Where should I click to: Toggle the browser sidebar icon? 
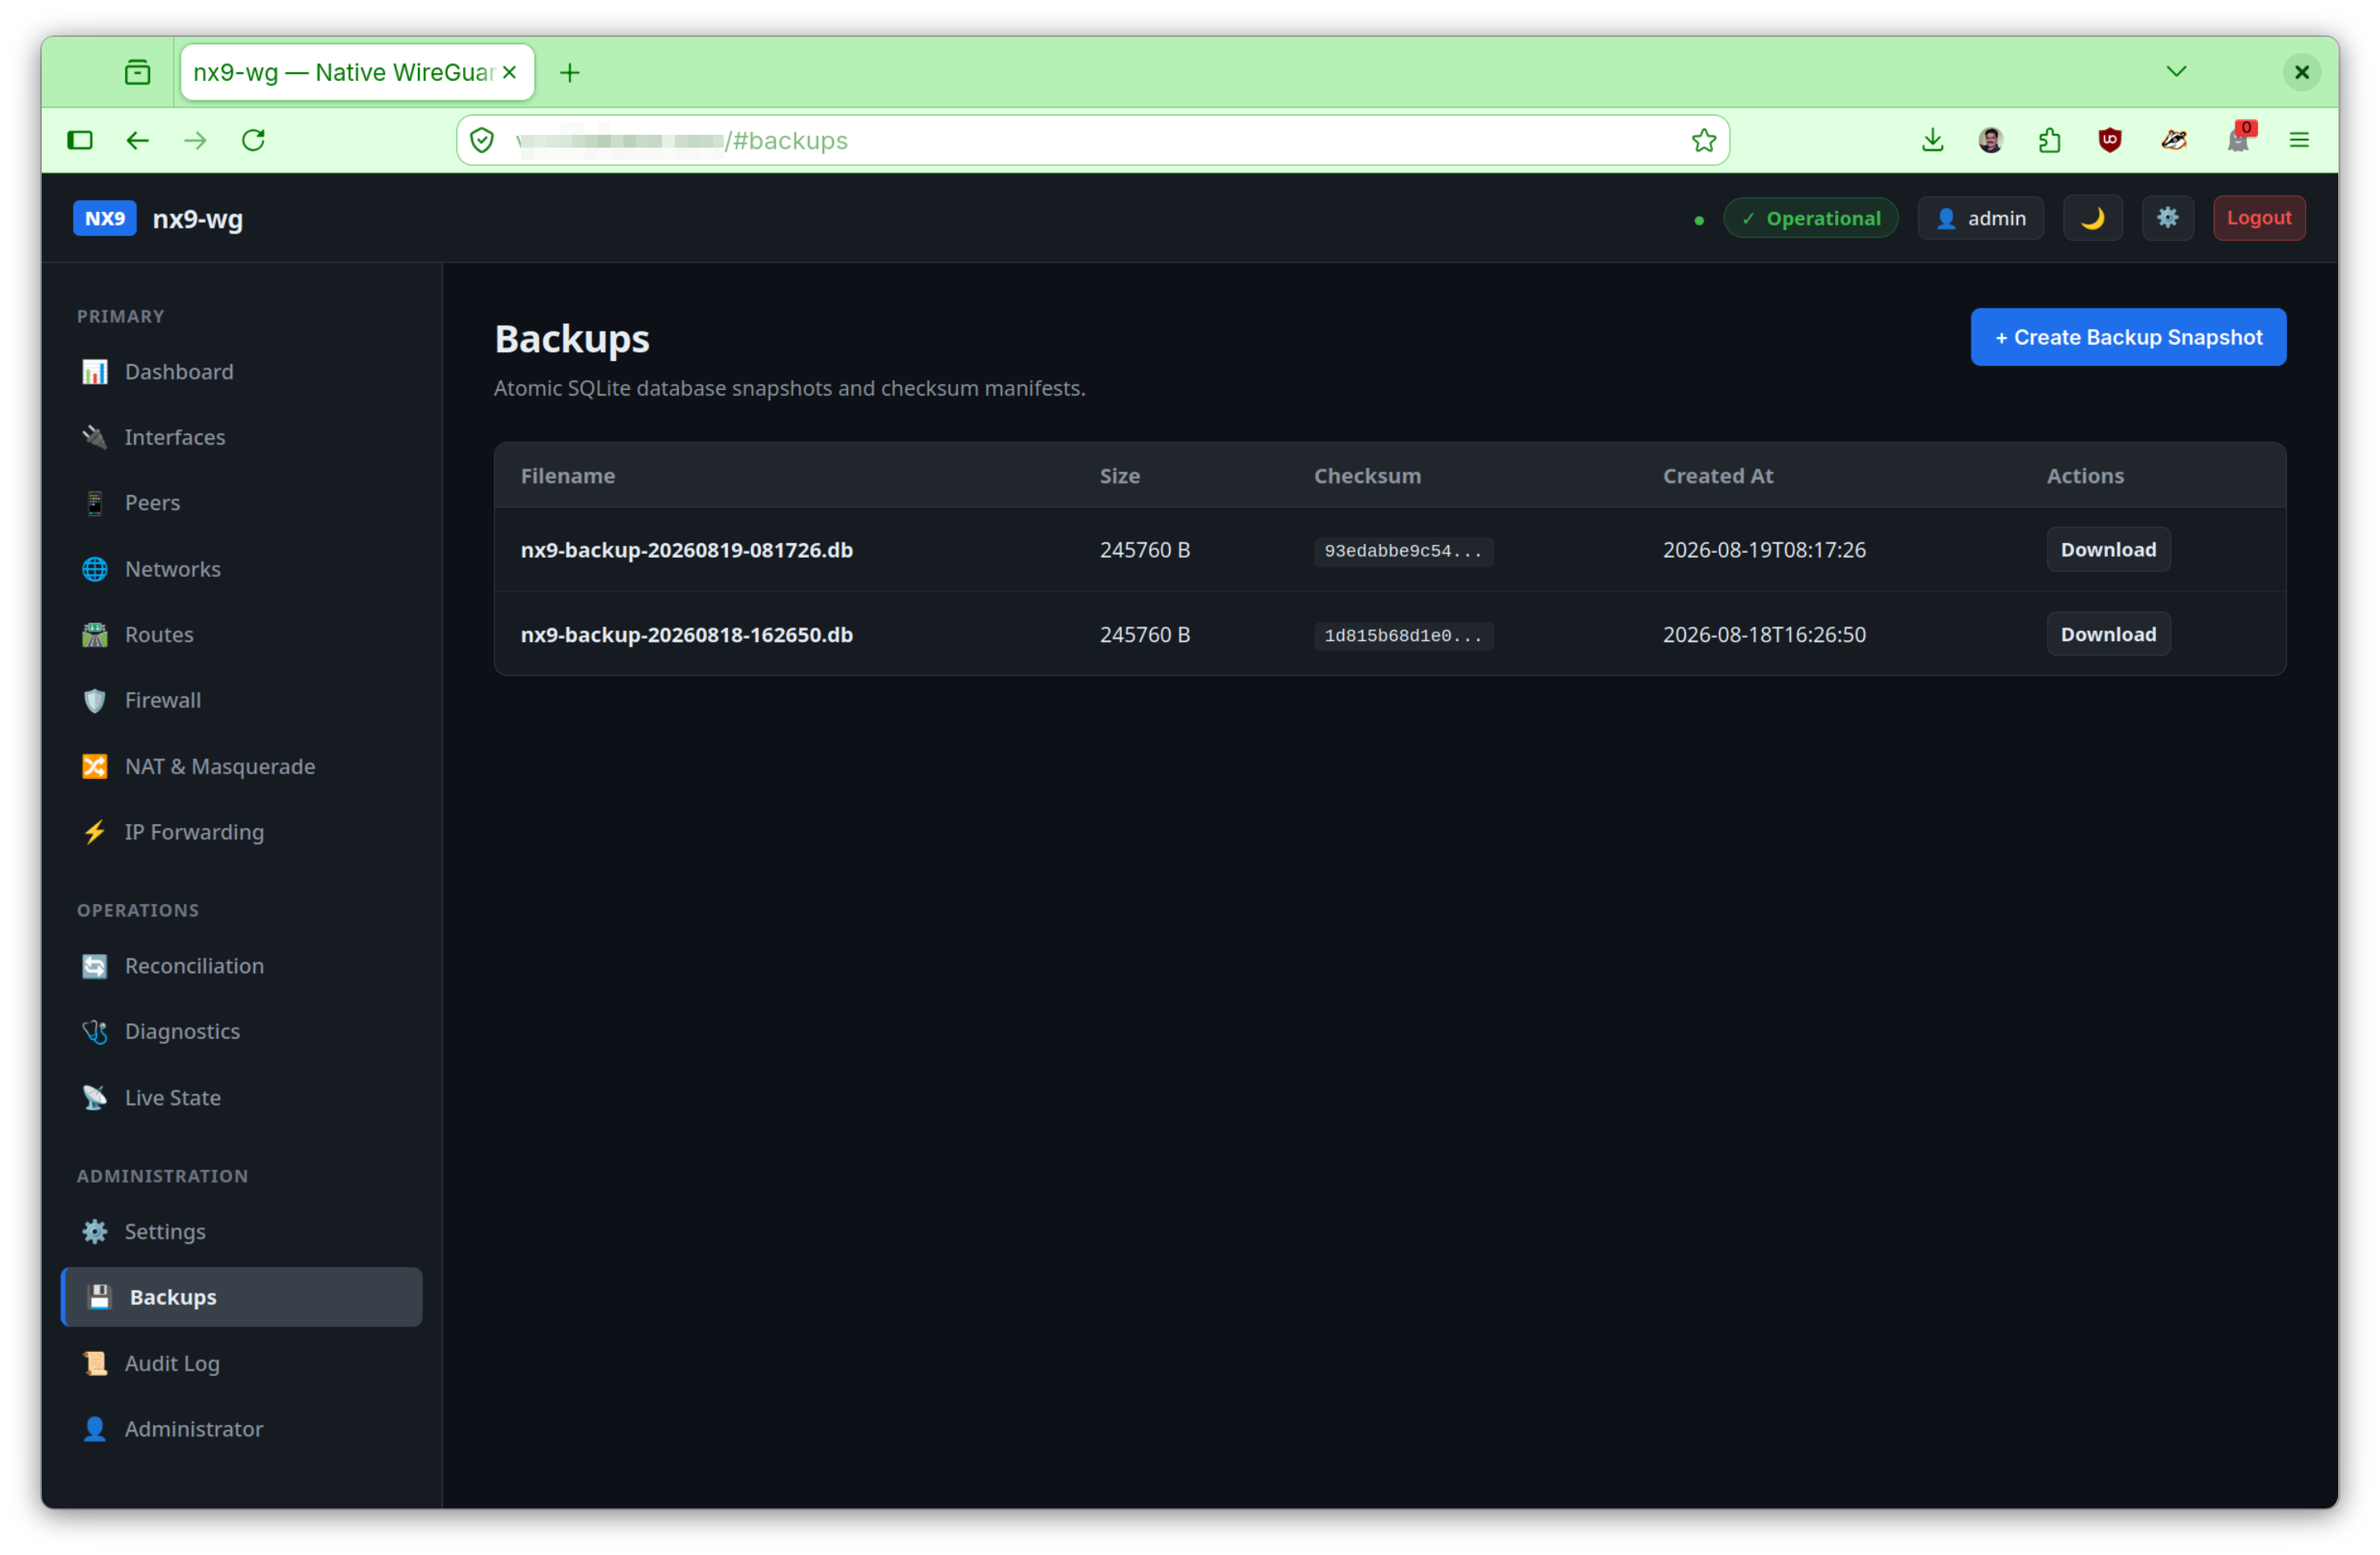(x=80, y=140)
